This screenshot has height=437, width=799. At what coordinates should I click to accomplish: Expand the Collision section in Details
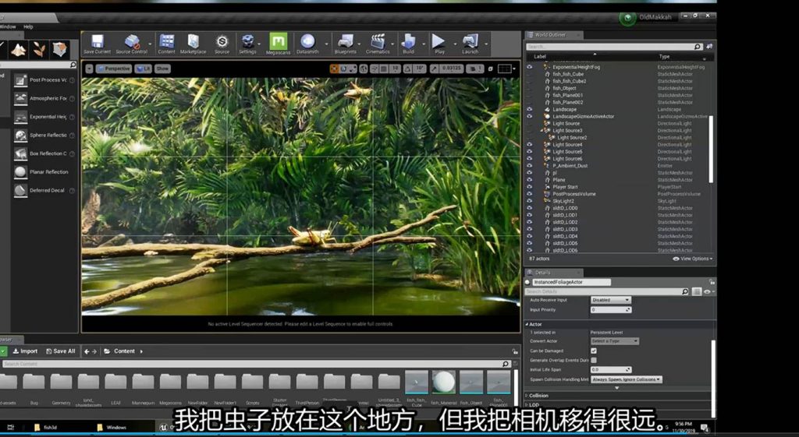click(x=538, y=396)
